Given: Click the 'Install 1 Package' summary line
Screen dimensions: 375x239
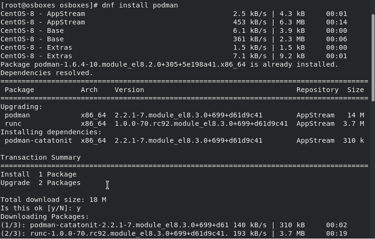Looking at the screenshot, I should 39,174.
